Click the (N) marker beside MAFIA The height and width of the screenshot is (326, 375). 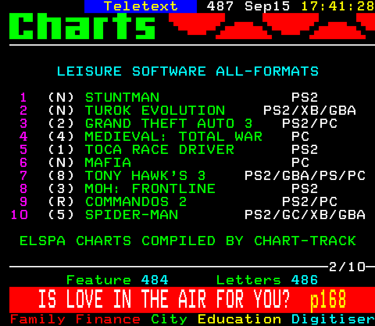pos(61,163)
